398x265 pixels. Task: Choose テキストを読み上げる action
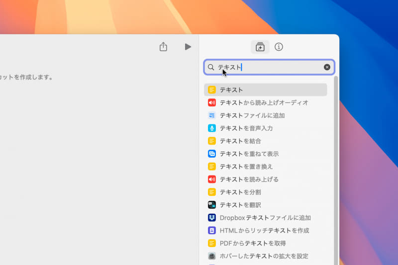click(266, 179)
